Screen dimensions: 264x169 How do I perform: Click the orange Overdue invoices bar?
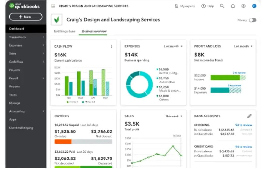[x=63, y=142]
